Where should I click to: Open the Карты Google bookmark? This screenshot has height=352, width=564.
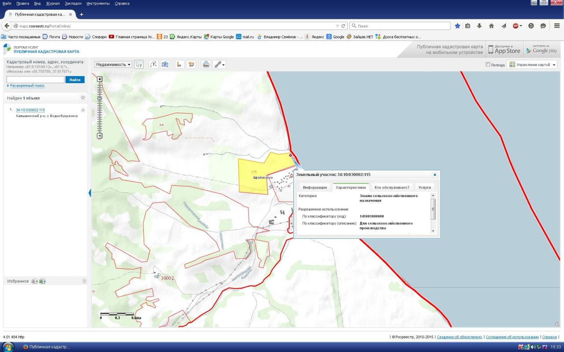(x=219, y=37)
